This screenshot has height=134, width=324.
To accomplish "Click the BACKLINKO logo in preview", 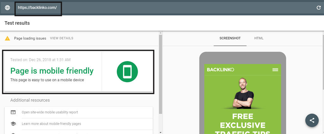I will coord(221,70).
